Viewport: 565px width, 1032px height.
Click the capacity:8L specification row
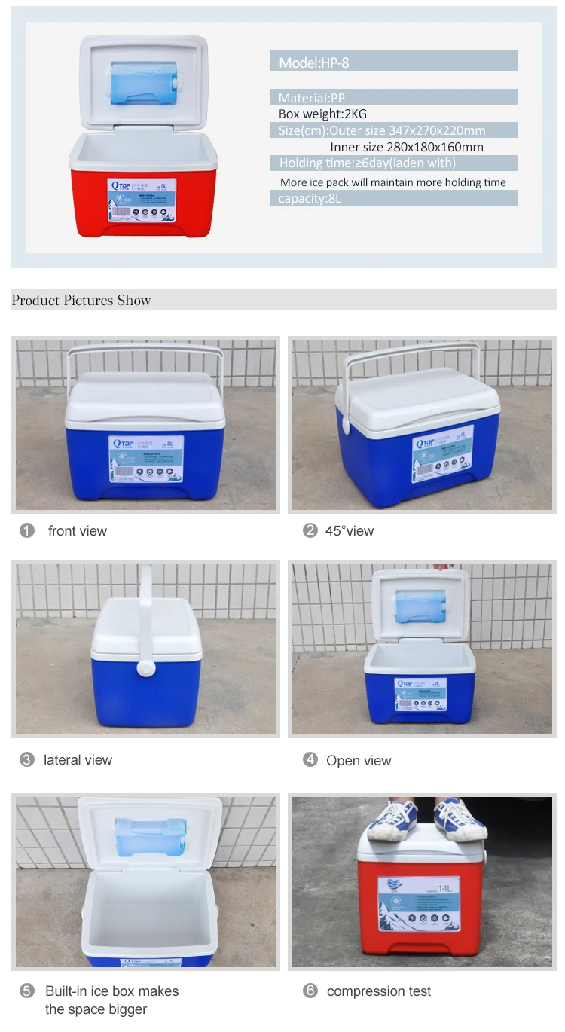coord(393,198)
